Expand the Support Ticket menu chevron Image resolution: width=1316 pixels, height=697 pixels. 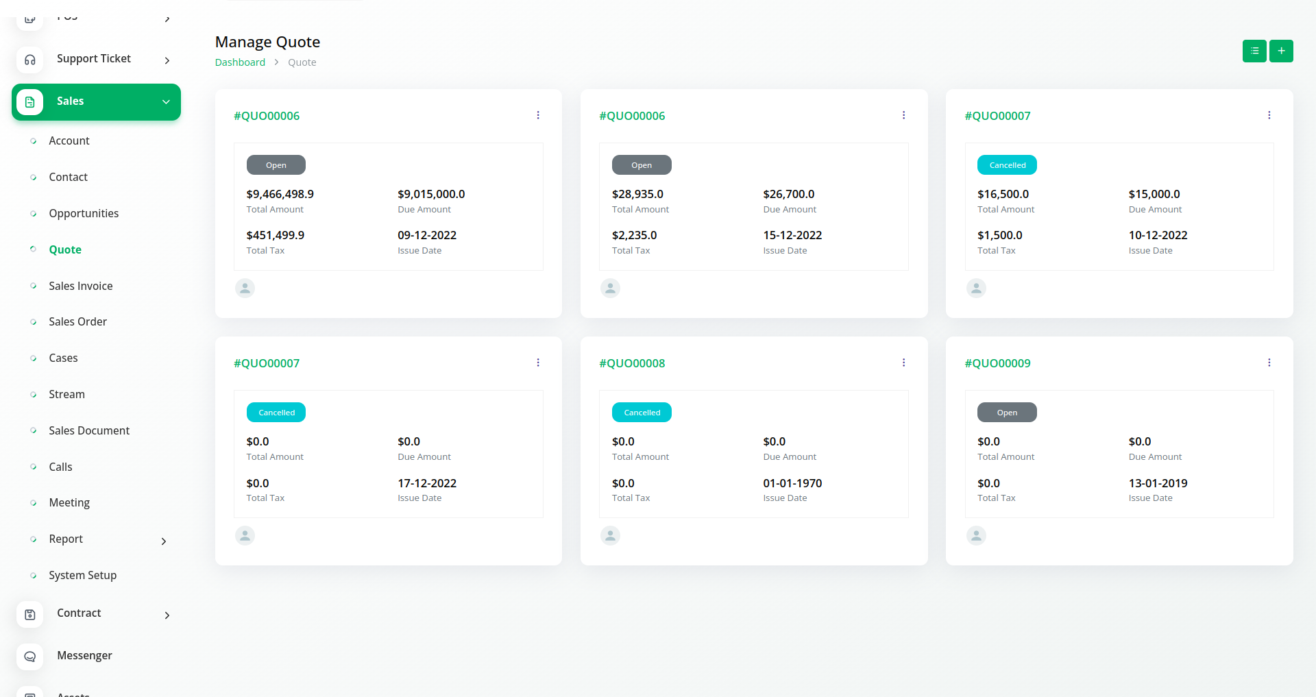coord(167,60)
